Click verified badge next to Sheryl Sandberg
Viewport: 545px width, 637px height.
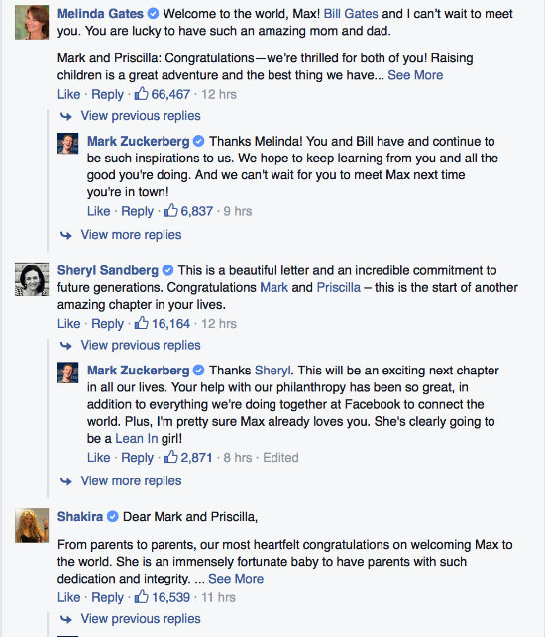[x=167, y=270]
